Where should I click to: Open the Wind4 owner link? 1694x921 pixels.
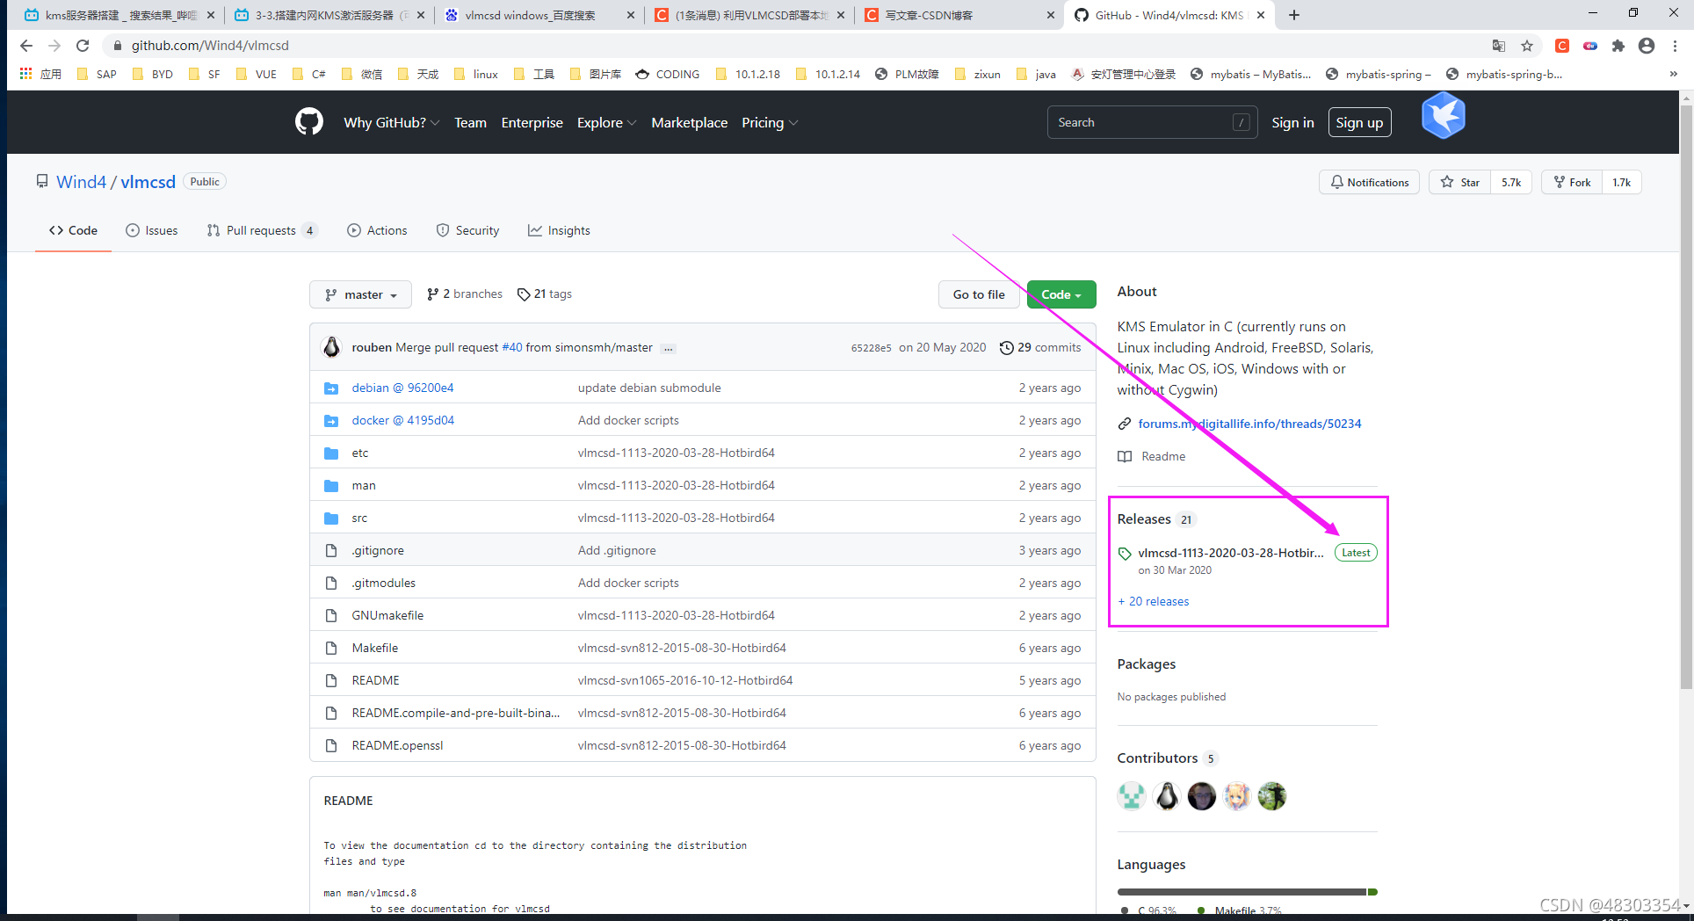tap(81, 182)
